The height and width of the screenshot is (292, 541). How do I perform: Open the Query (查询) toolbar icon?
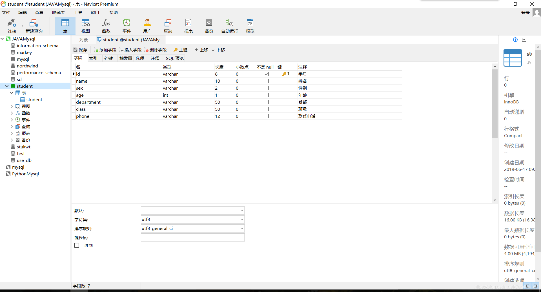click(168, 26)
